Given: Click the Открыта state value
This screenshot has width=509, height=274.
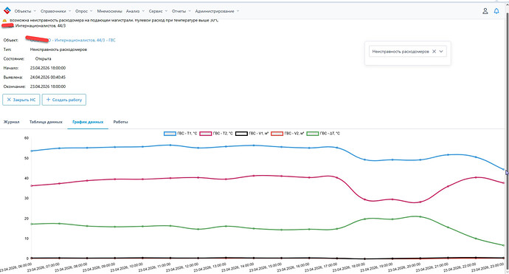Looking at the screenshot, I should coord(44,59).
